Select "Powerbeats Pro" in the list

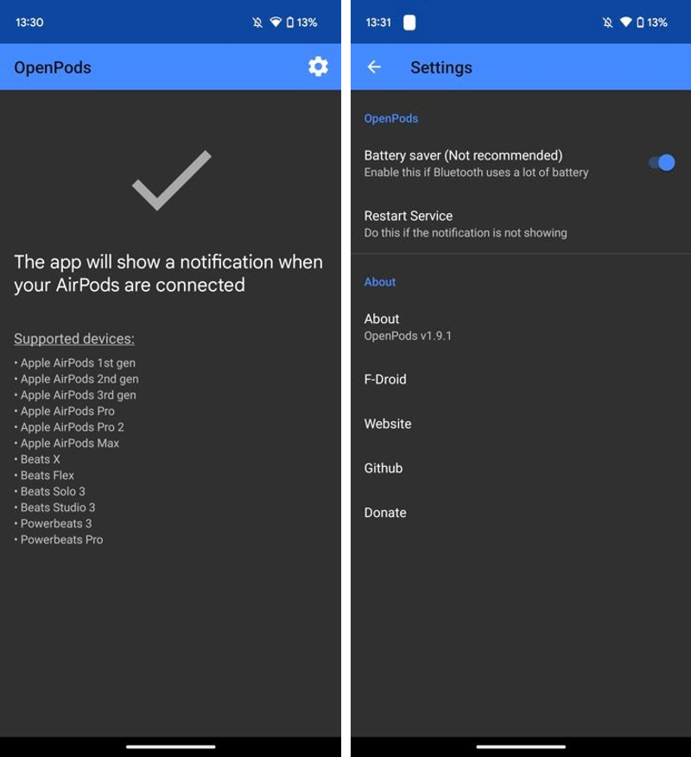pos(61,539)
